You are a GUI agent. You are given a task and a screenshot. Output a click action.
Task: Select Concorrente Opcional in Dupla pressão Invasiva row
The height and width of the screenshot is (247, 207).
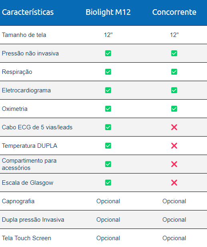(174, 220)
